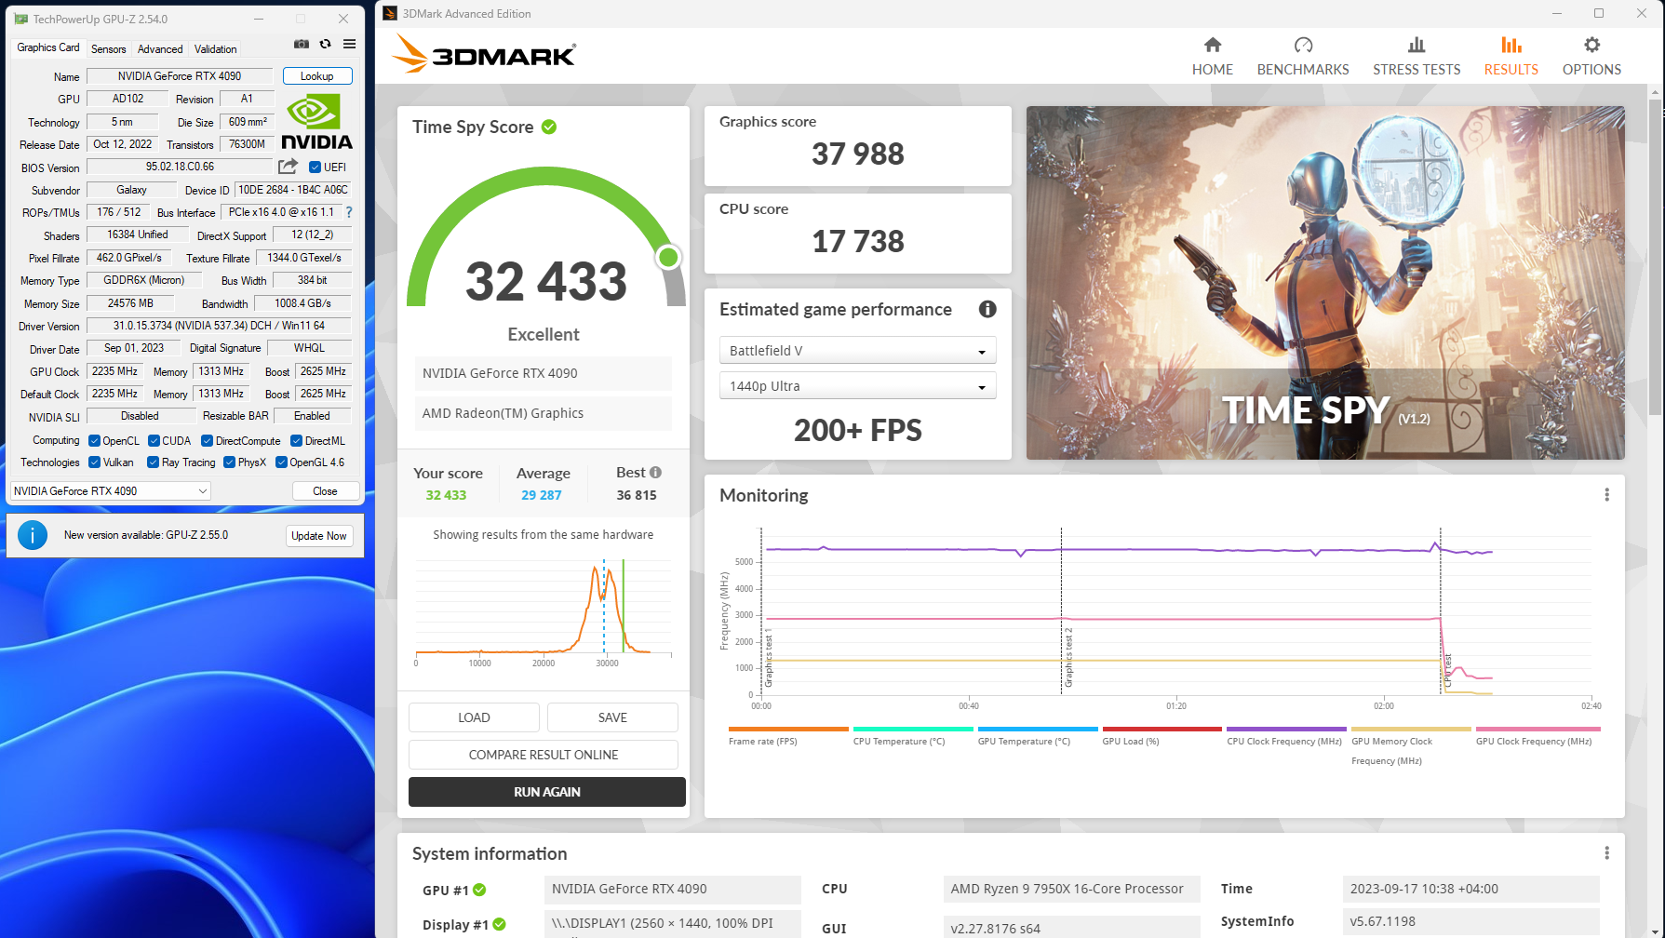This screenshot has width=1665, height=938.
Task: Open the Monitoring panel three-dot menu
Action: 1606,495
